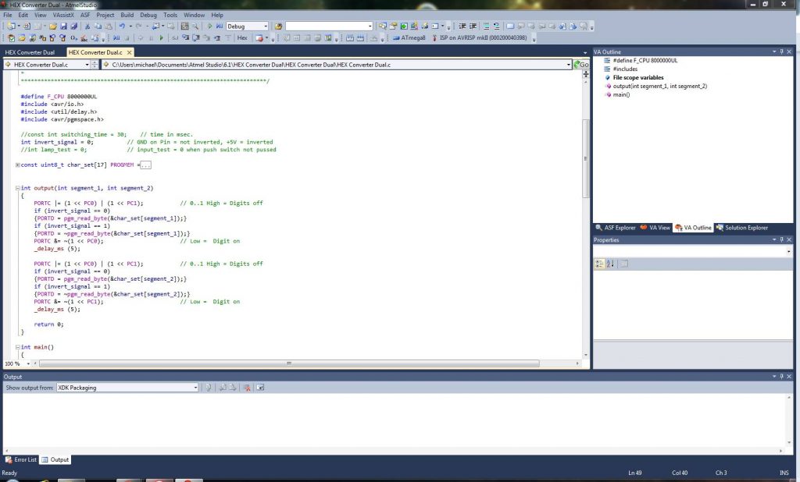
Task: Select main() in the VA Outline
Action: [x=621, y=94]
